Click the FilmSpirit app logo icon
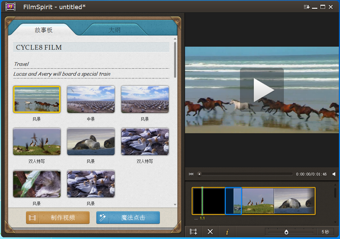The width and height of the screenshot is (340, 239). pos(11,7)
